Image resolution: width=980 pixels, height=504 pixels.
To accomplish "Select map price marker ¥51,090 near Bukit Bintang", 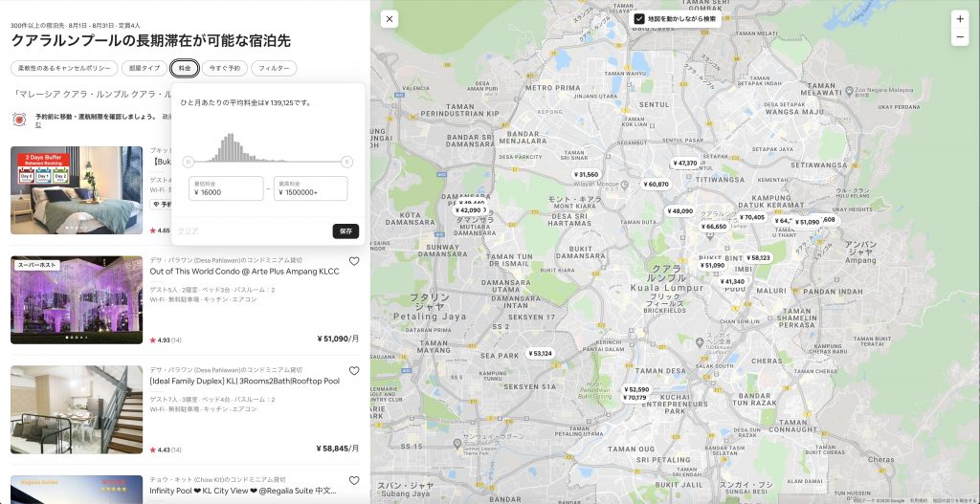I will pos(712,266).
